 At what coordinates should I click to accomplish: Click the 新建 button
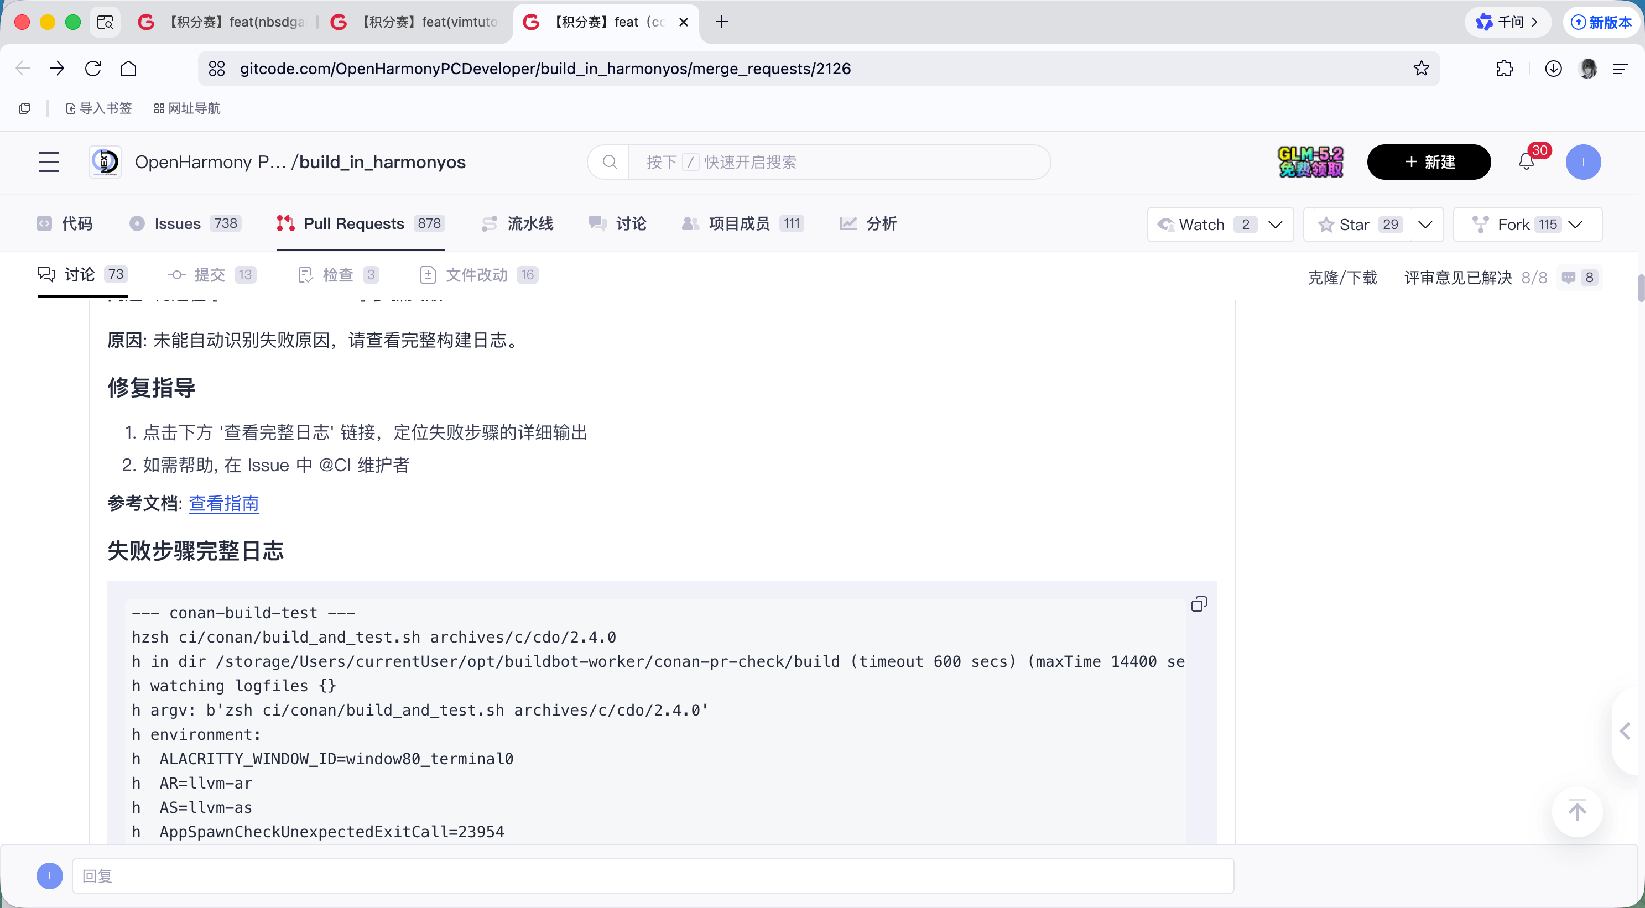pyautogui.click(x=1429, y=162)
